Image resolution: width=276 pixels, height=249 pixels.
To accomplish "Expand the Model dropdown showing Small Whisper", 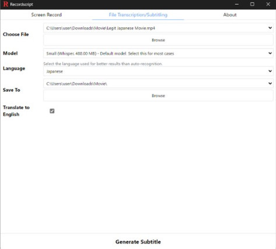I will (158, 54).
